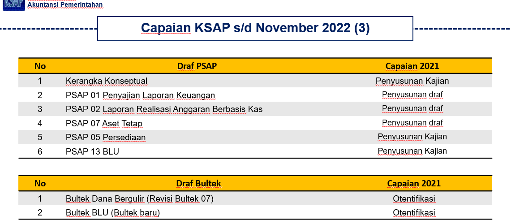Click Penyusunan draf status for PSAP 07
Viewport: 511px width, 224px height.
[x=412, y=123]
